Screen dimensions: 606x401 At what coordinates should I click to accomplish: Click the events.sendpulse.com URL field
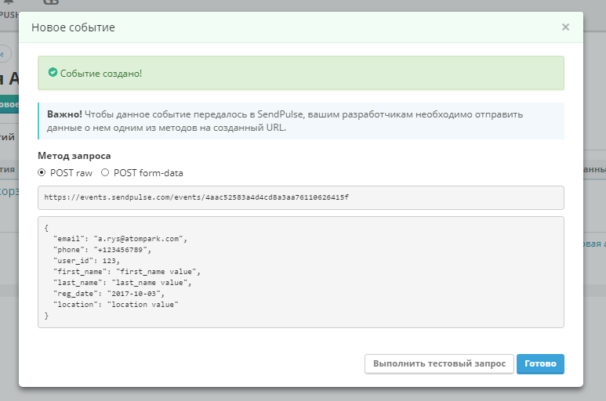coord(301,197)
